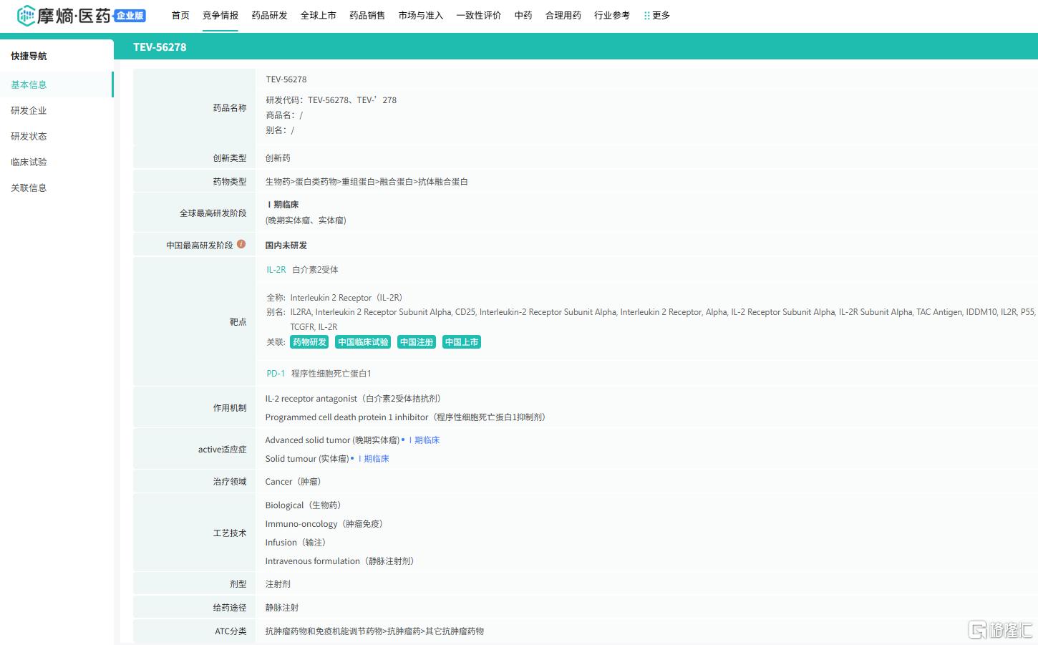
Task: Click the drug type classification text
Action: coord(367,182)
